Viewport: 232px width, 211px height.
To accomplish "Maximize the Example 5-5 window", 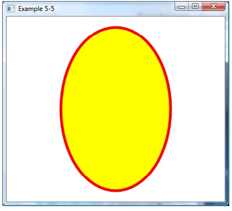I will pyautogui.click(x=195, y=7).
